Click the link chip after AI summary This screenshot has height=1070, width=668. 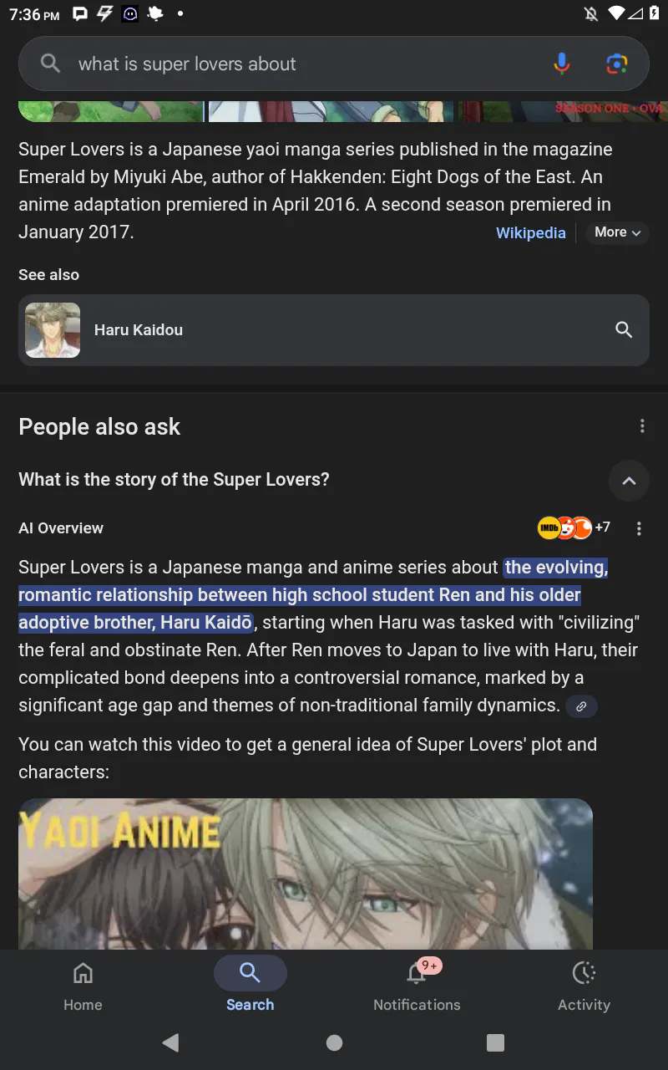pyautogui.click(x=581, y=706)
